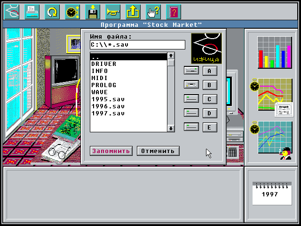Viewport: 301px width, 226px height.
Task: Select the 1996.sav file
Action: 128,106
